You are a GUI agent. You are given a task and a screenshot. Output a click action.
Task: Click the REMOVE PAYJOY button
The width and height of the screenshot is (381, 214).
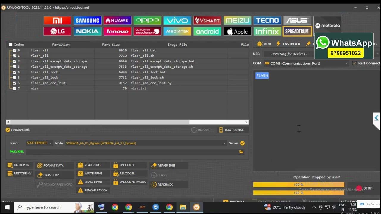click(x=93, y=190)
